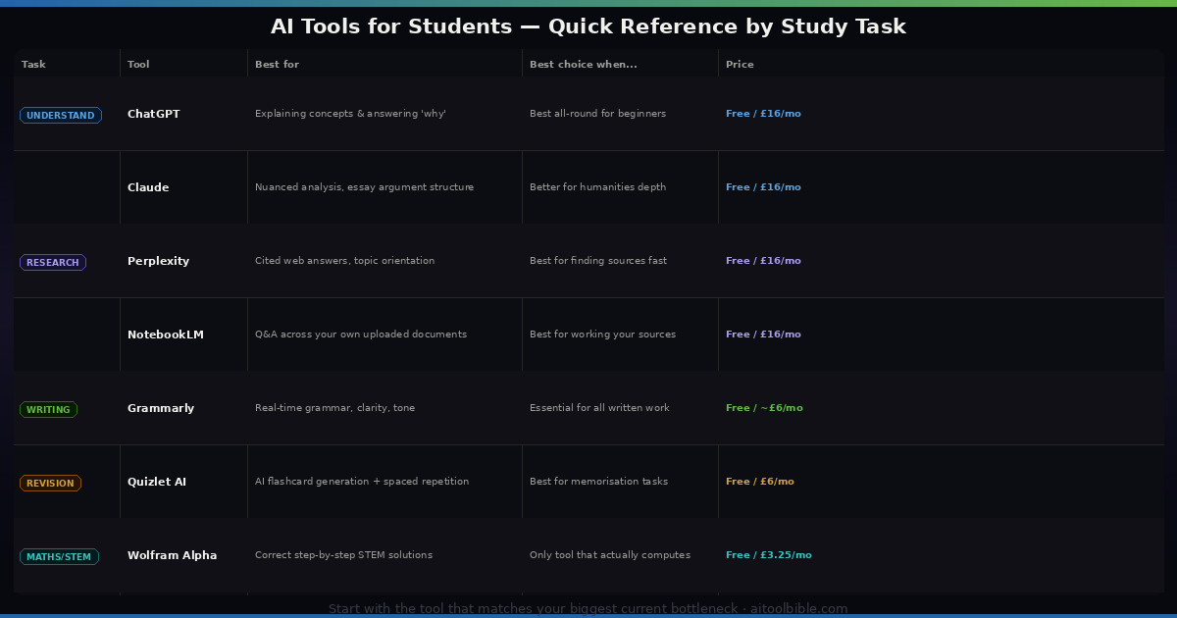Click 'Best for working your sources' cell
Viewport: 1177px width, 618px height.
point(602,335)
